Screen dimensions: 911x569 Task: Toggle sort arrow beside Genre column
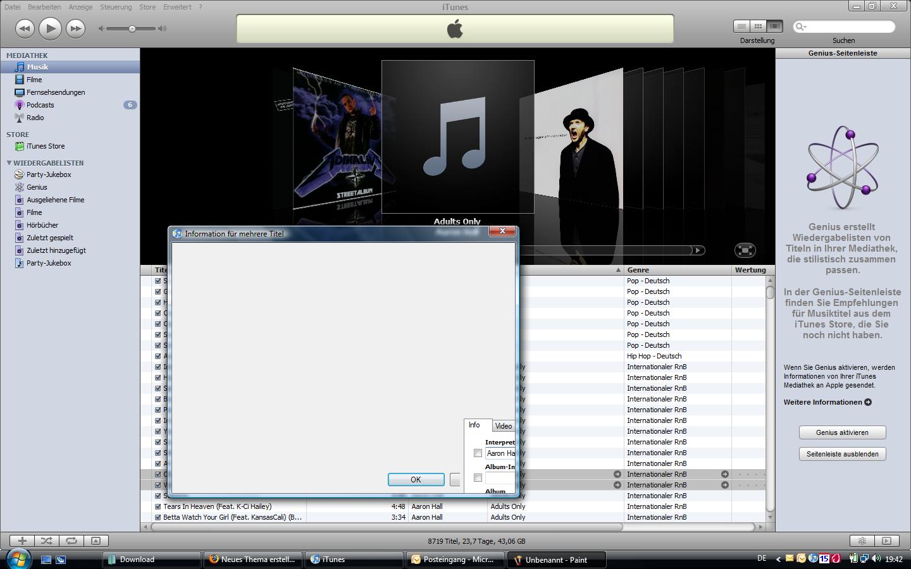(618, 270)
